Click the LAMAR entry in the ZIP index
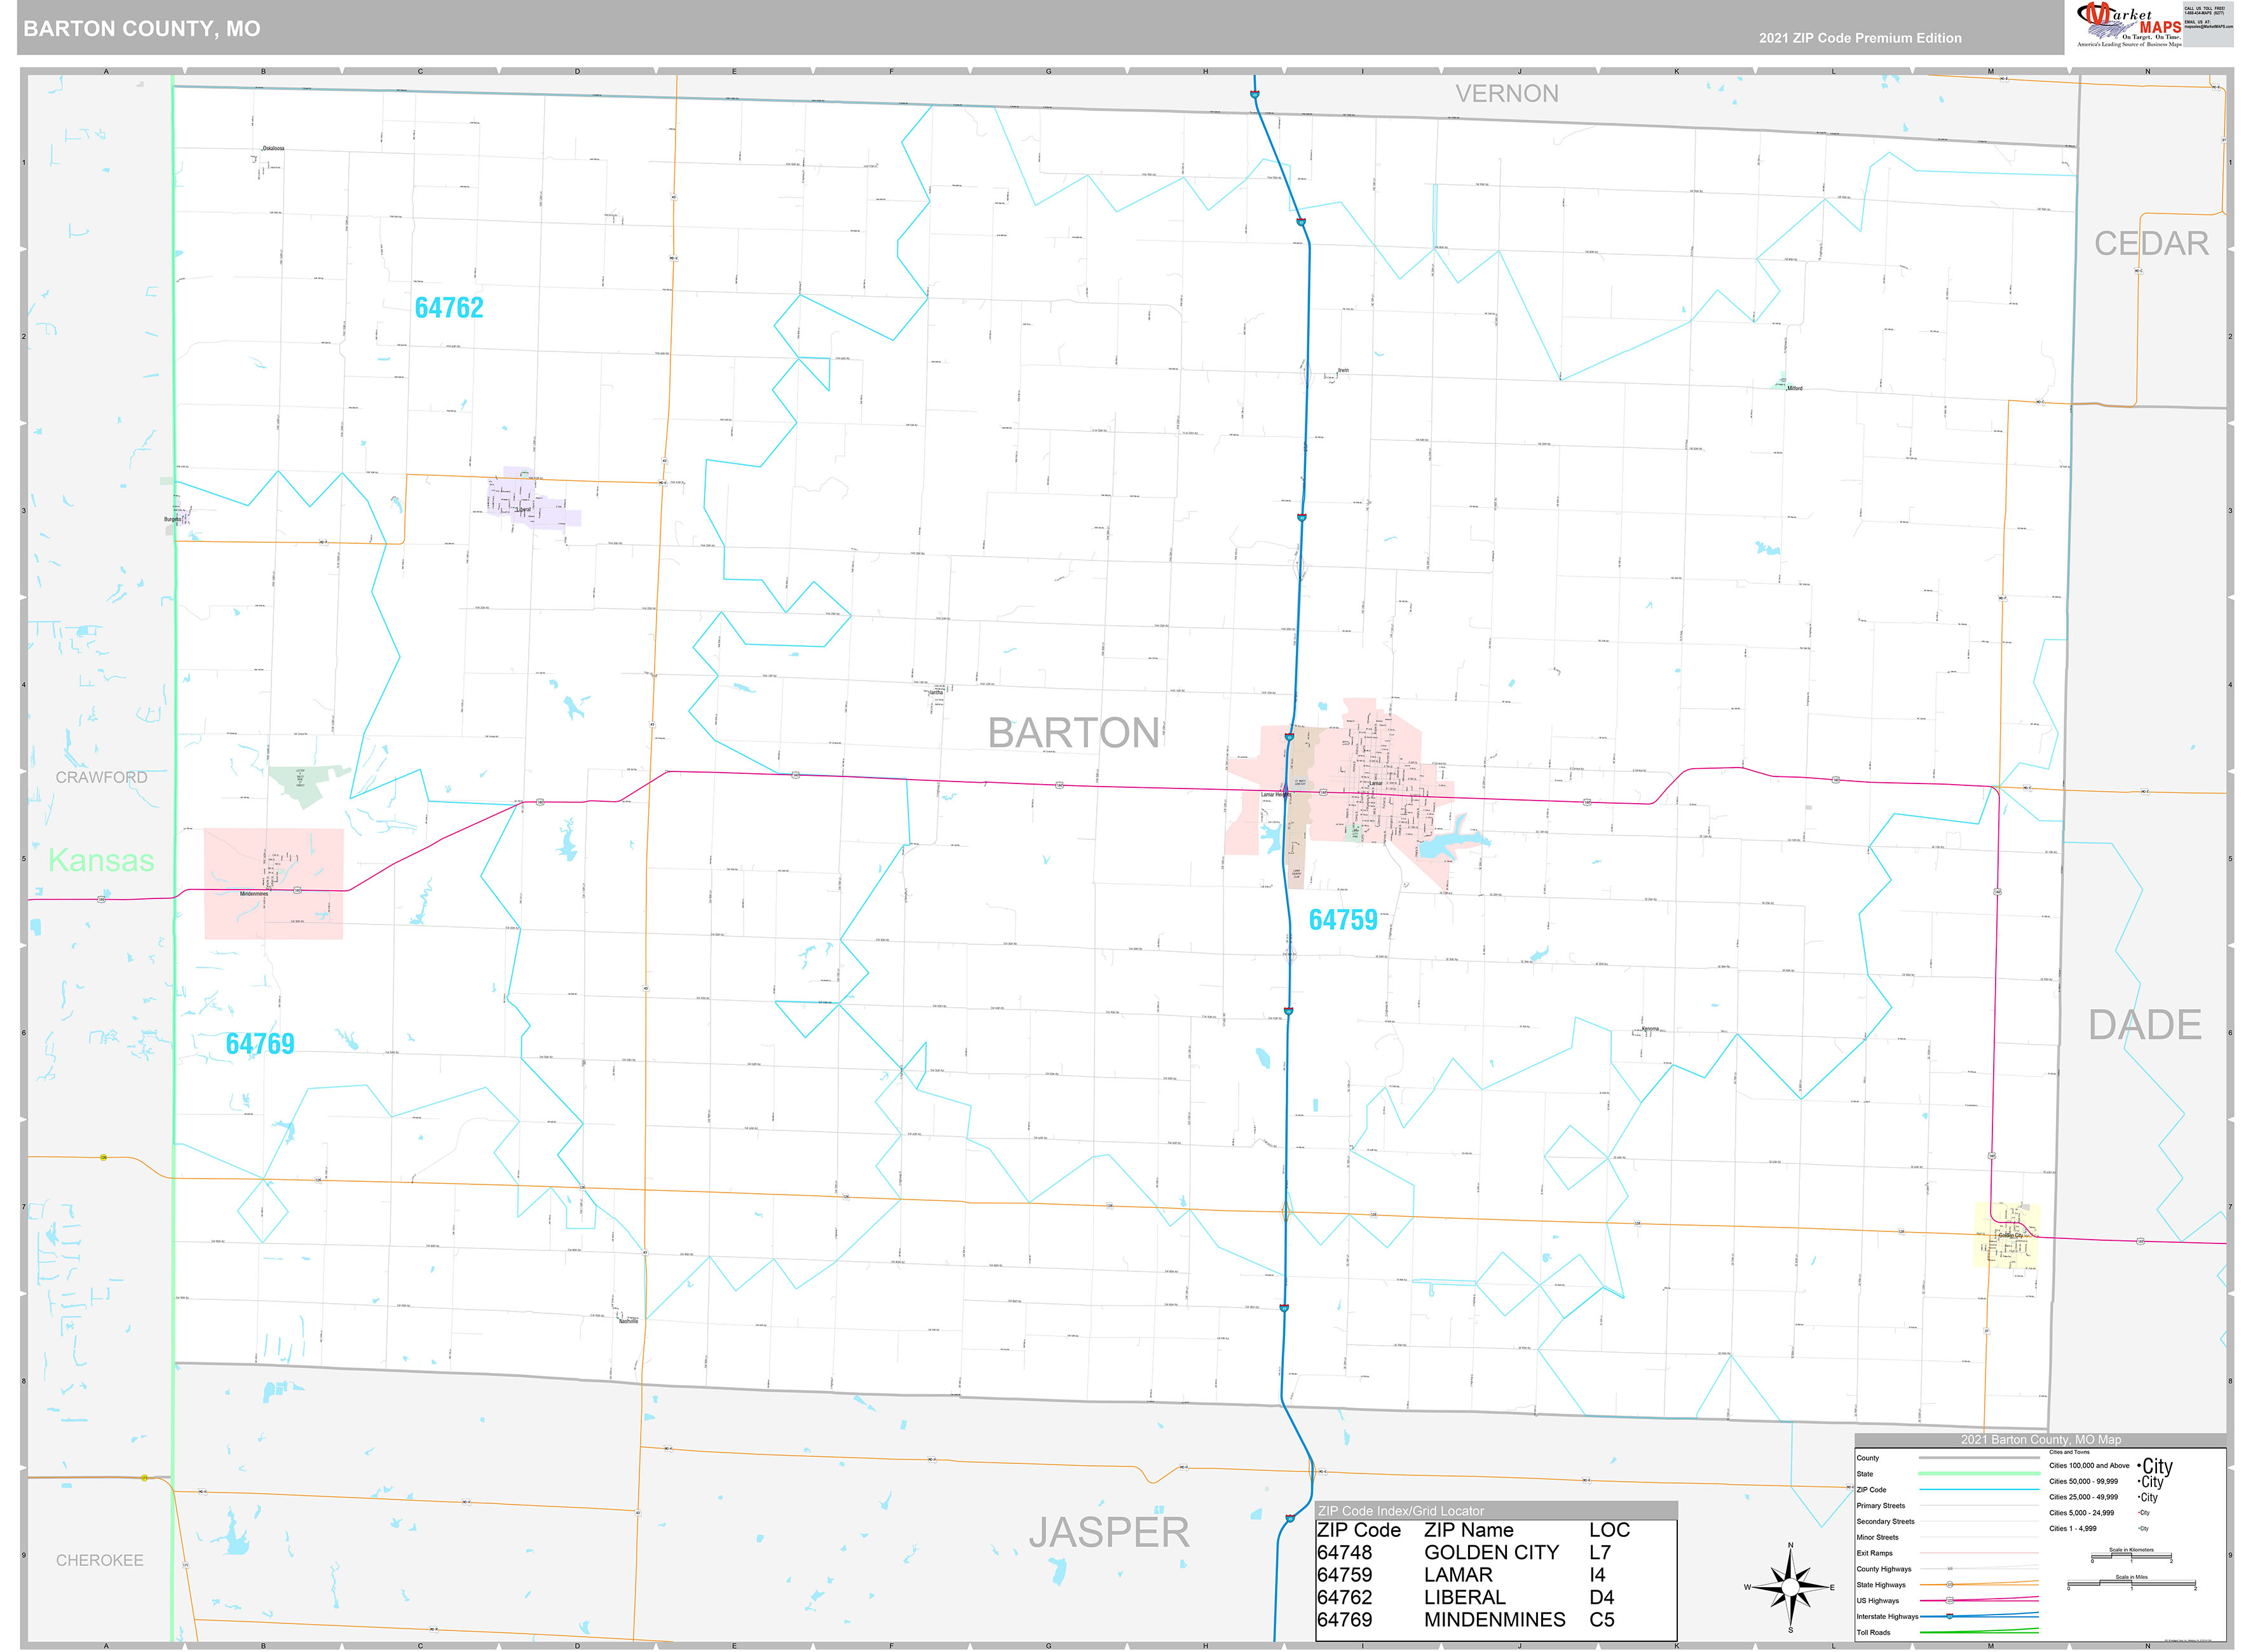 click(1459, 1574)
